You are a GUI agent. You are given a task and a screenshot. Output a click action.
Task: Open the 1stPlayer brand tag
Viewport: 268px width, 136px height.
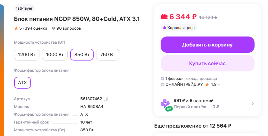[x=24, y=8]
